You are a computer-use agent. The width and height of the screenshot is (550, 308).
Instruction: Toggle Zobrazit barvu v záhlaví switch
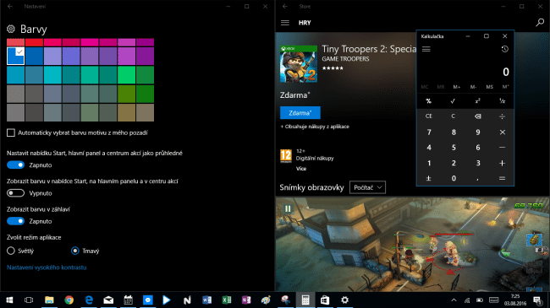15,221
